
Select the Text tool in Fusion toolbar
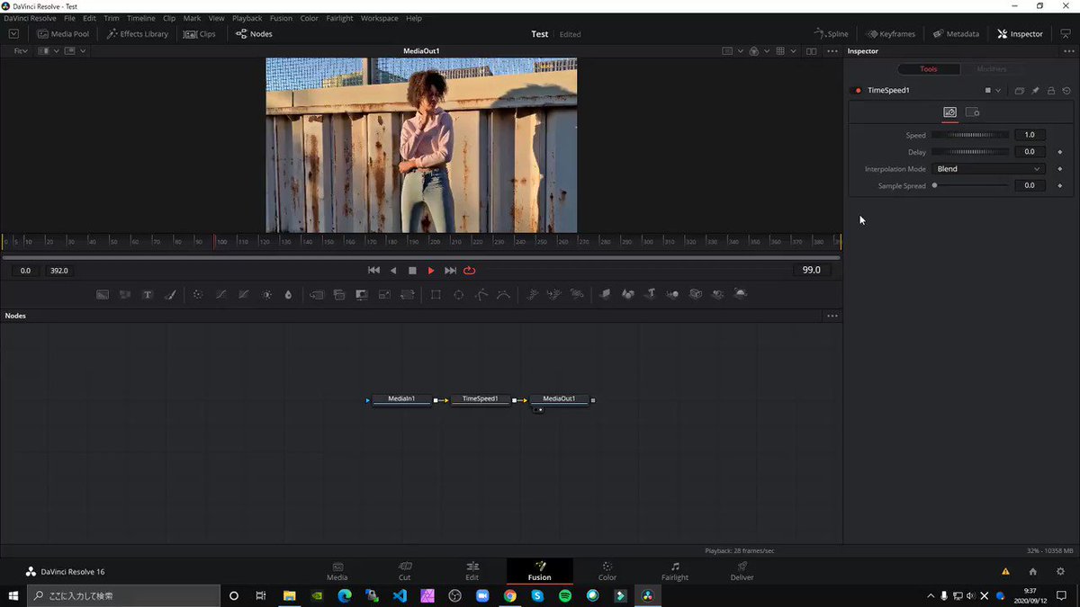point(148,294)
